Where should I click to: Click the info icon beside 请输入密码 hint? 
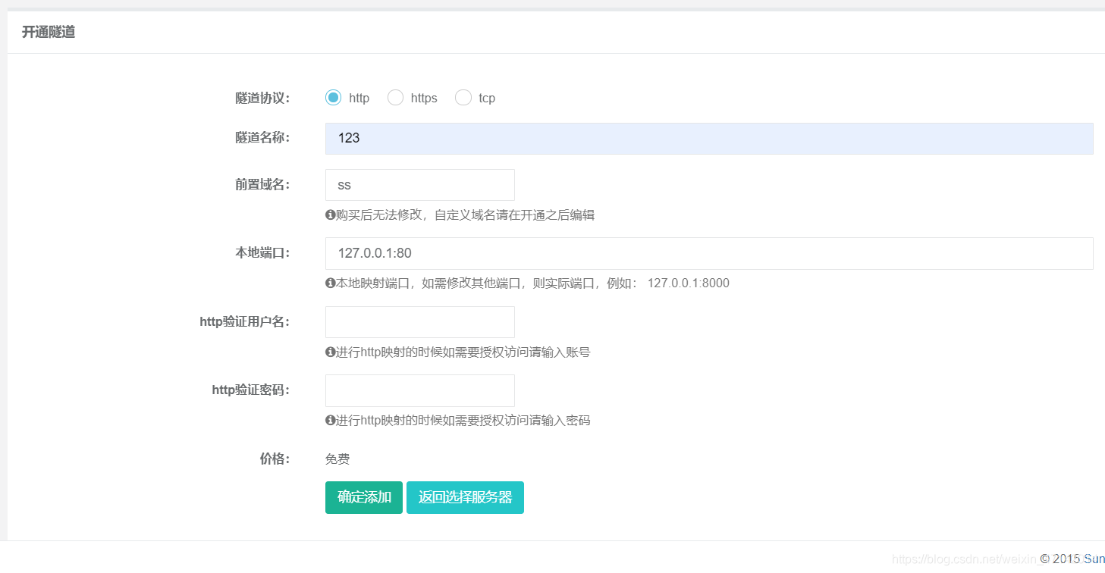coord(330,421)
